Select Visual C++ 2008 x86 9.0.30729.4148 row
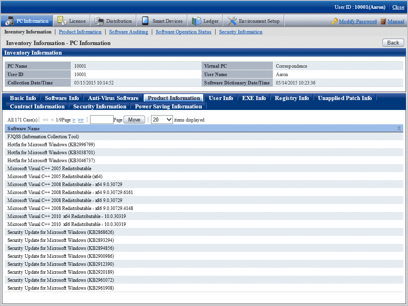Screen dimensions: 408x306 204,208
